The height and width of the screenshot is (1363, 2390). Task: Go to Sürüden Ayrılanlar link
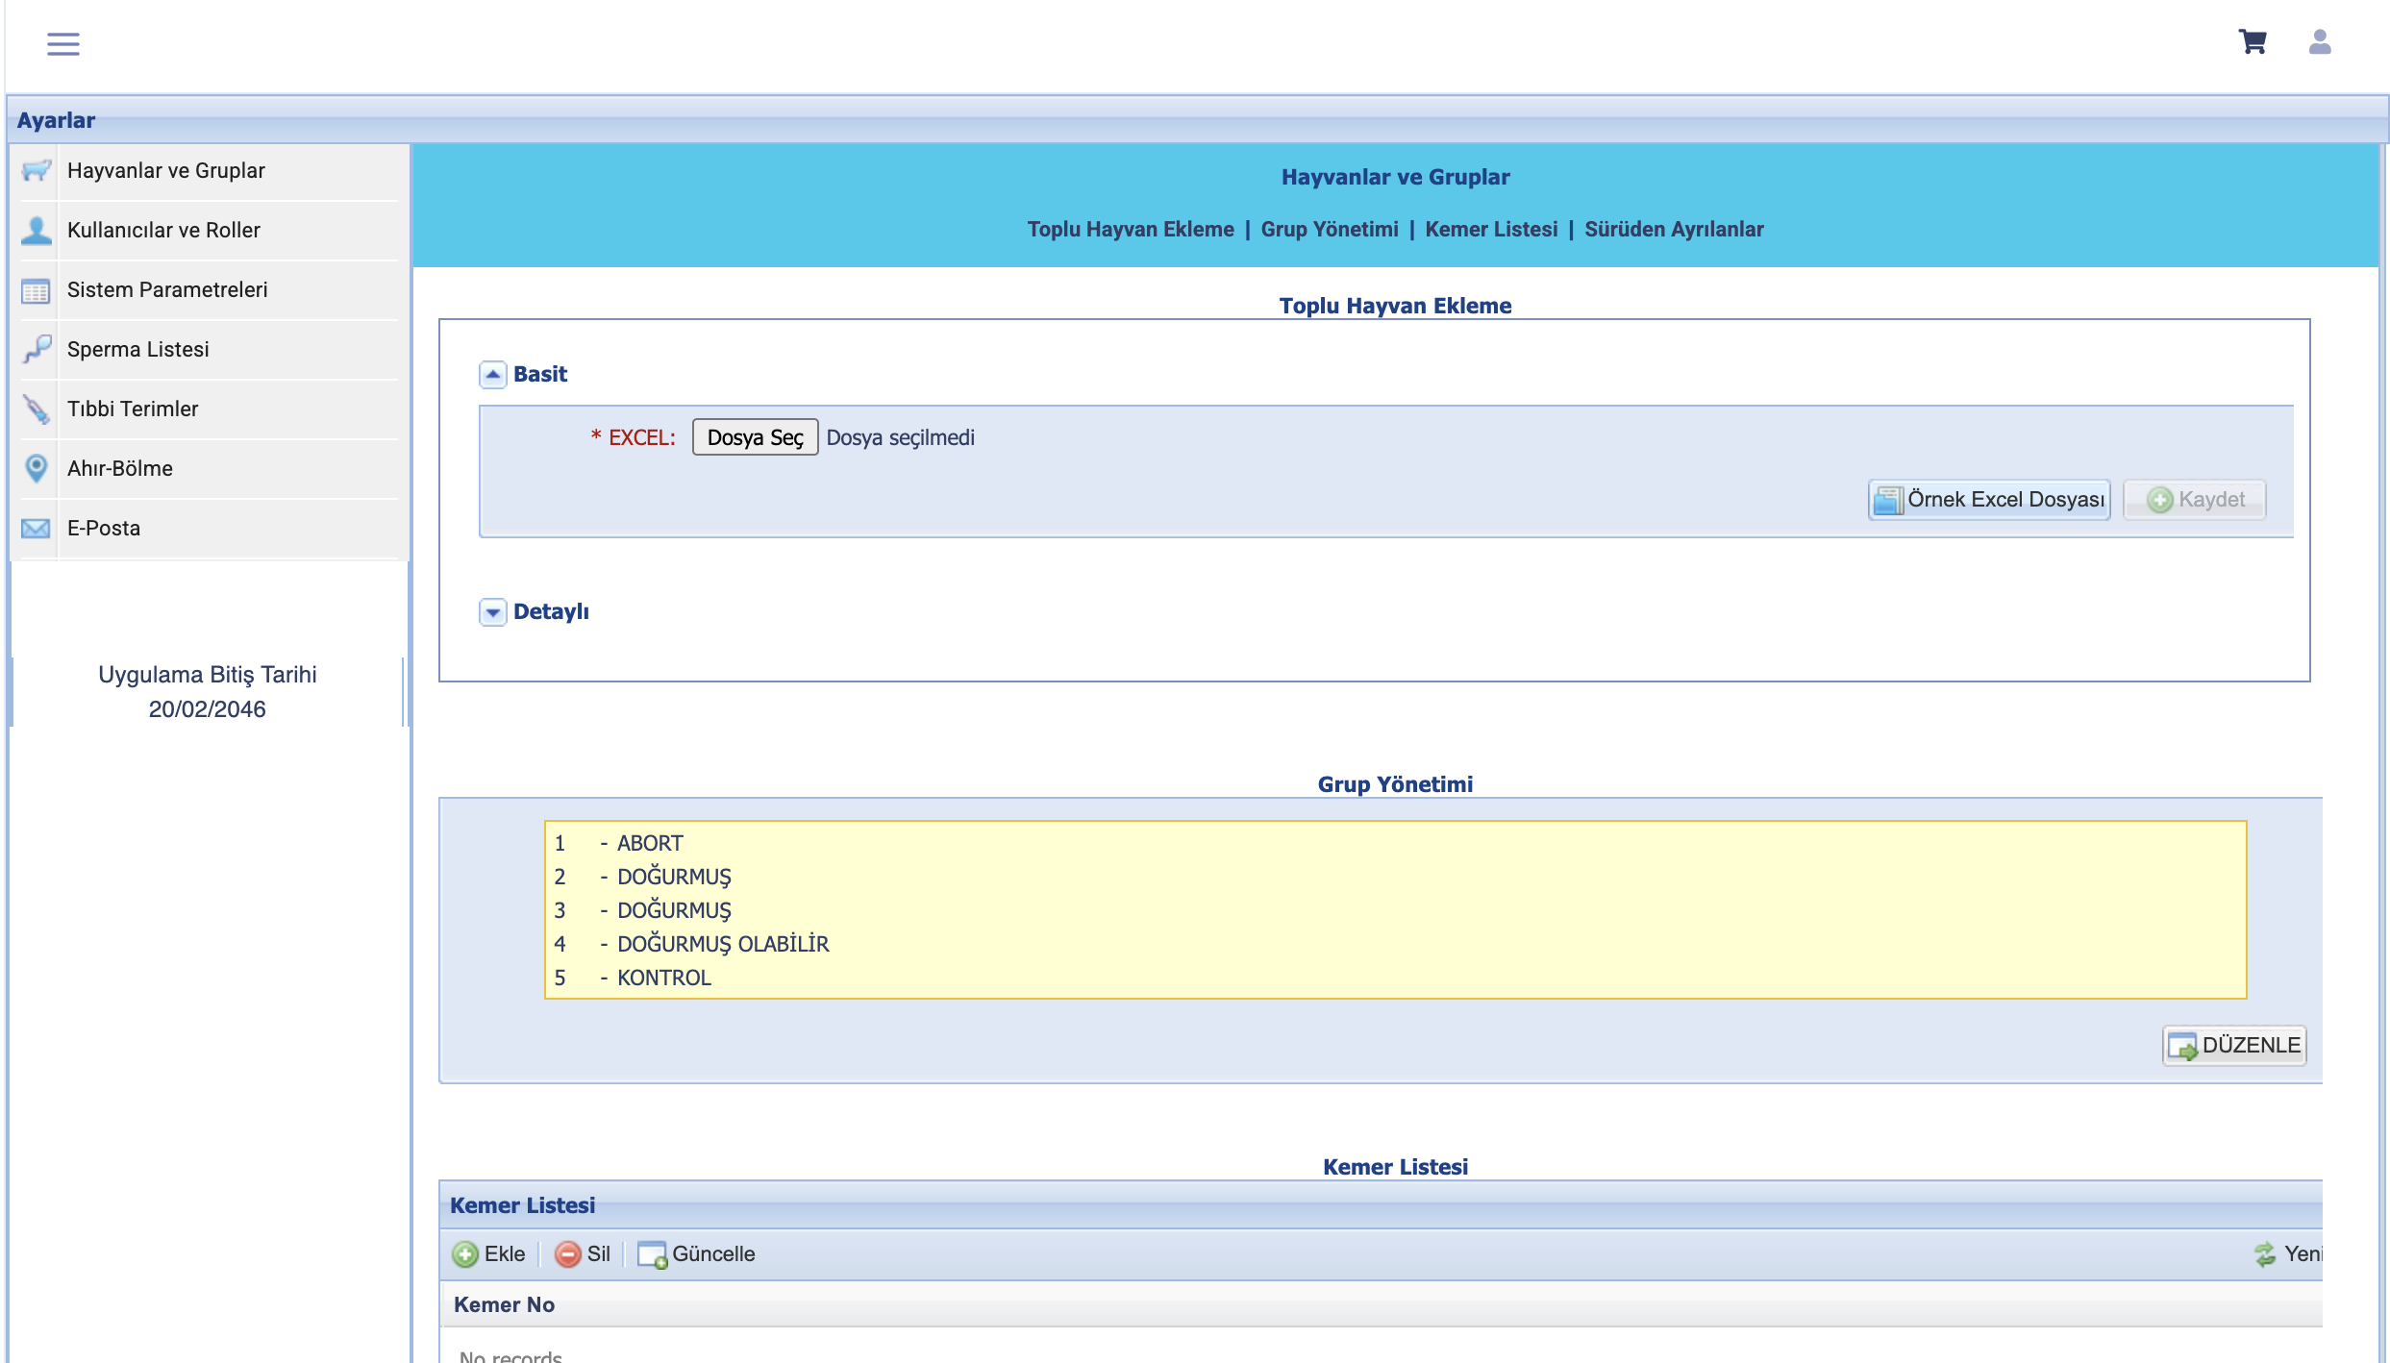pyautogui.click(x=1673, y=230)
